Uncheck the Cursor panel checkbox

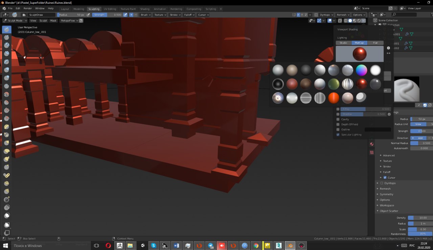click(385, 178)
